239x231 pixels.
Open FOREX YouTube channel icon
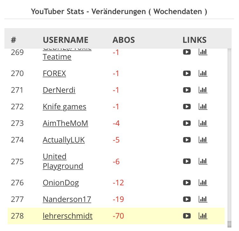click(187, 73)
